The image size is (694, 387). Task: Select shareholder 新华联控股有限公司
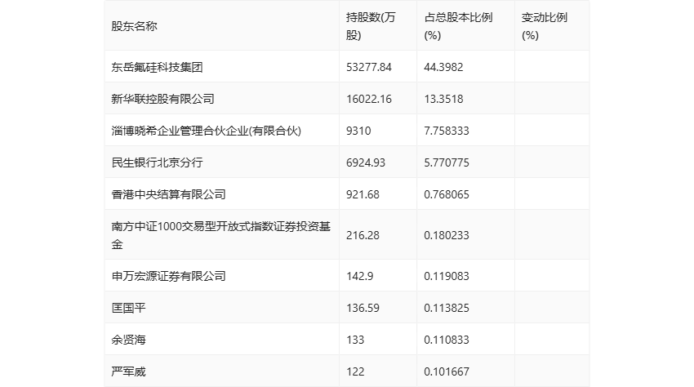(x=162, y=99)
